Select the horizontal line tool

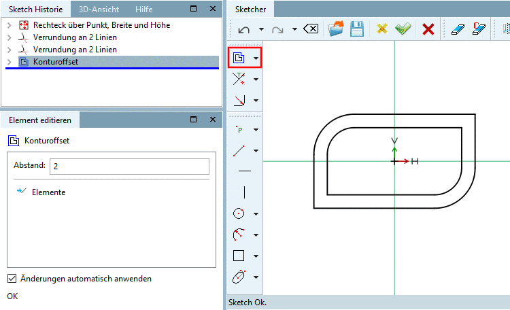[245, 171]
